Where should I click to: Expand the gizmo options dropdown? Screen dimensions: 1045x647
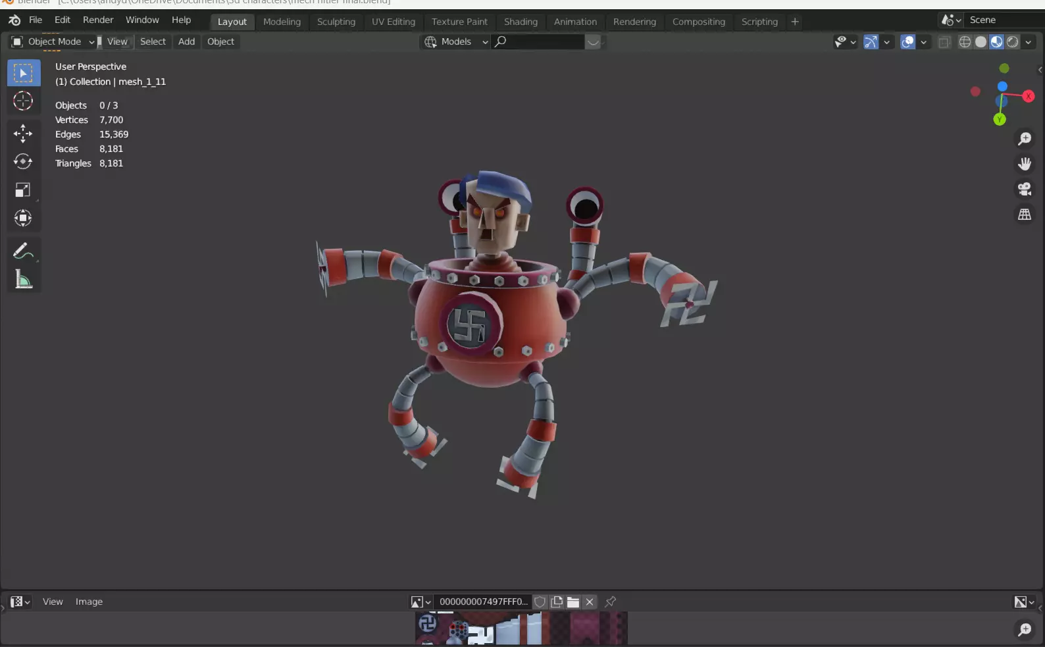click(886, 42)
